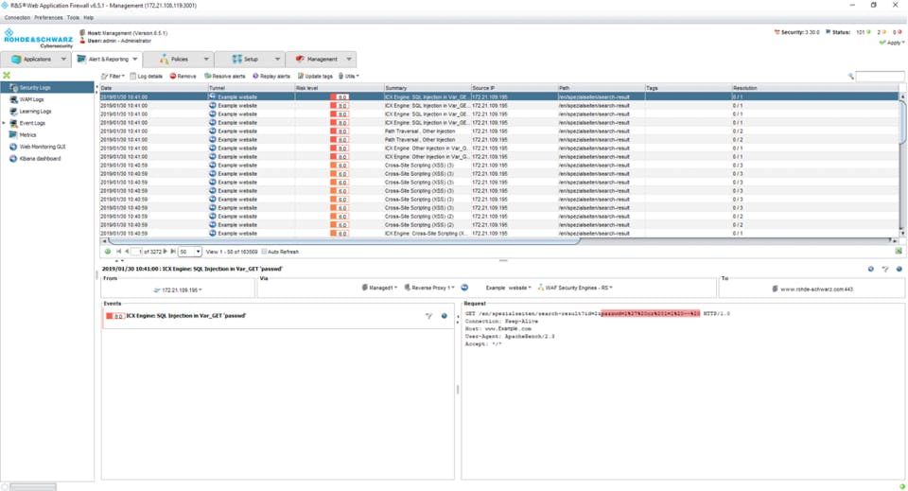Screen dimensions: 908x491
Task: Click the Excel export icon in pager
Action: [899, 251]
